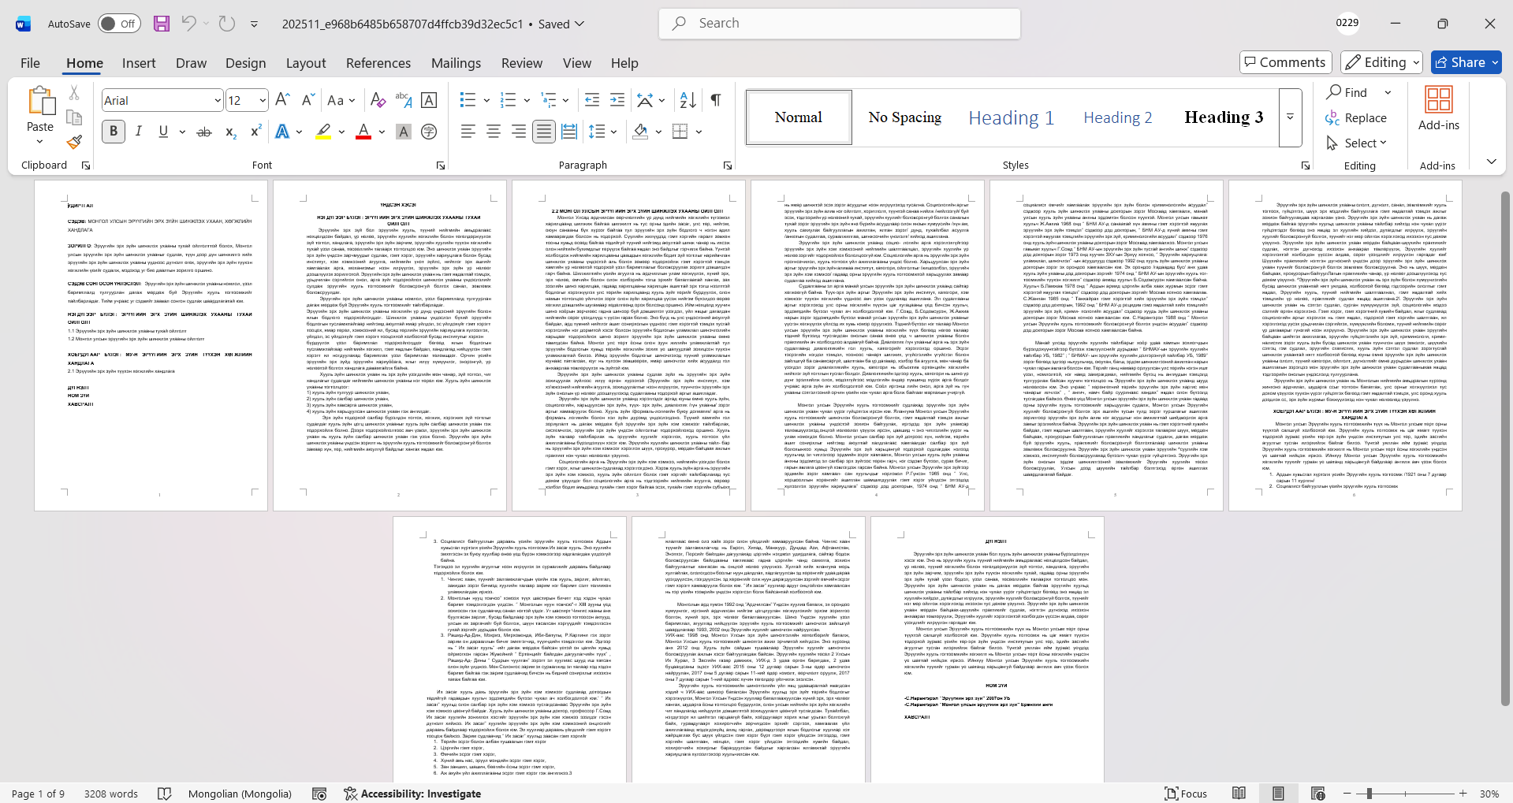Toggle the Show/Hide paragraph marks icon

click(715, 100)
